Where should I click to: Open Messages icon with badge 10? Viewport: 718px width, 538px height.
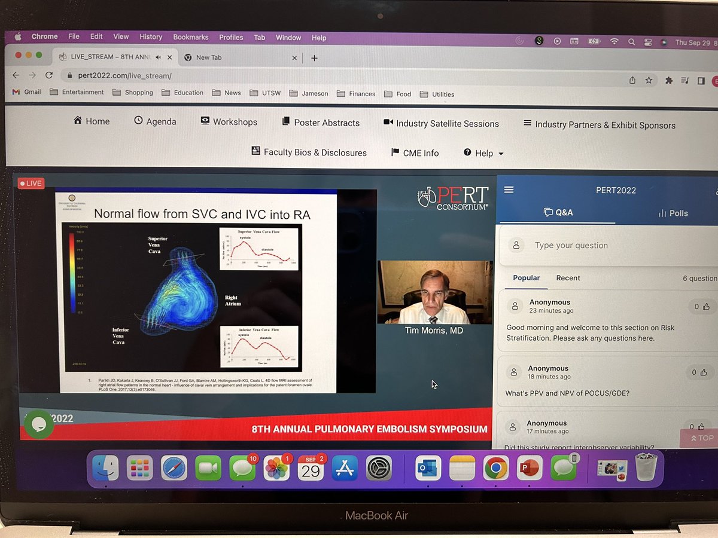click(242, 468)
